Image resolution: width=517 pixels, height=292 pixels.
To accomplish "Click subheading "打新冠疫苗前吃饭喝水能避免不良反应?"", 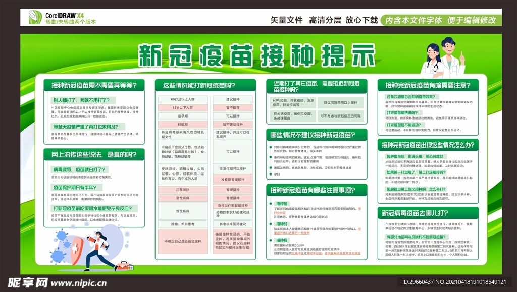I will pos(94,208).
